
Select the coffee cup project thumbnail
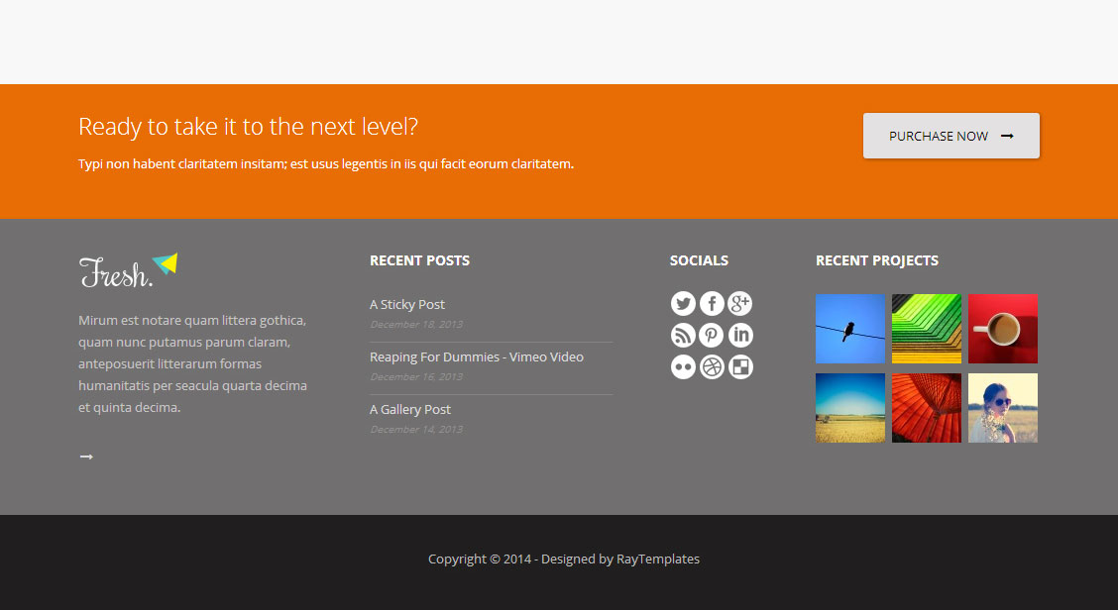coord(1003,329)
